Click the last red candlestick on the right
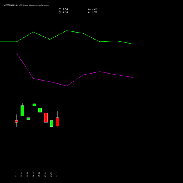This screenshot has height=183, width=183. coord(57,122)
